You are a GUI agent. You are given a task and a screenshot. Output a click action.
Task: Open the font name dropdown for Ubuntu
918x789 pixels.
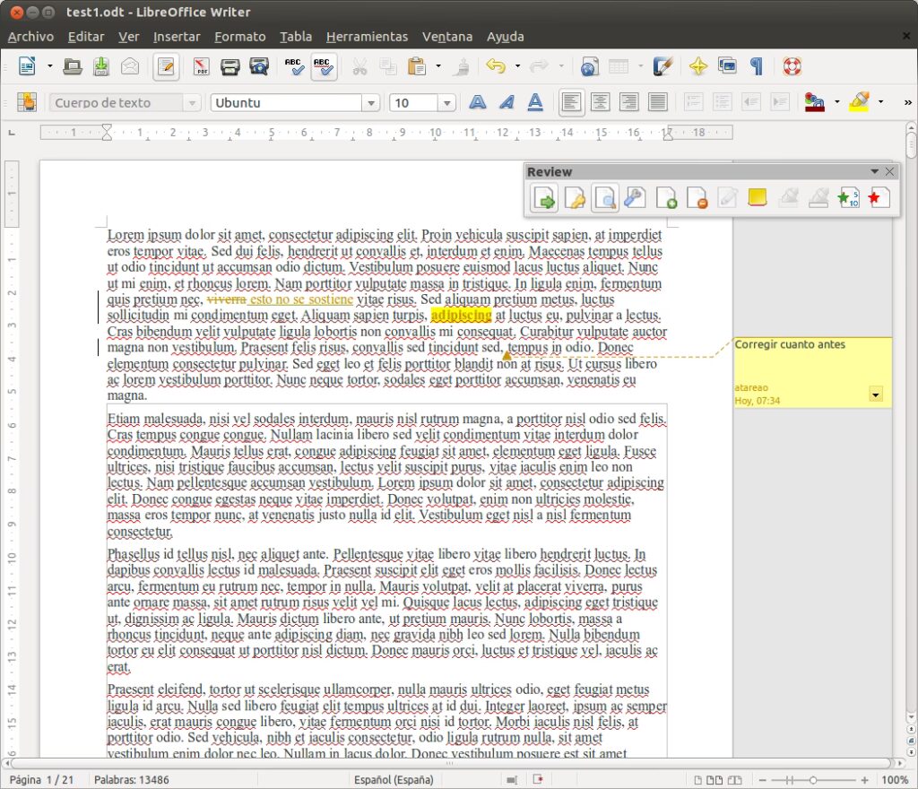click(371, 103)
